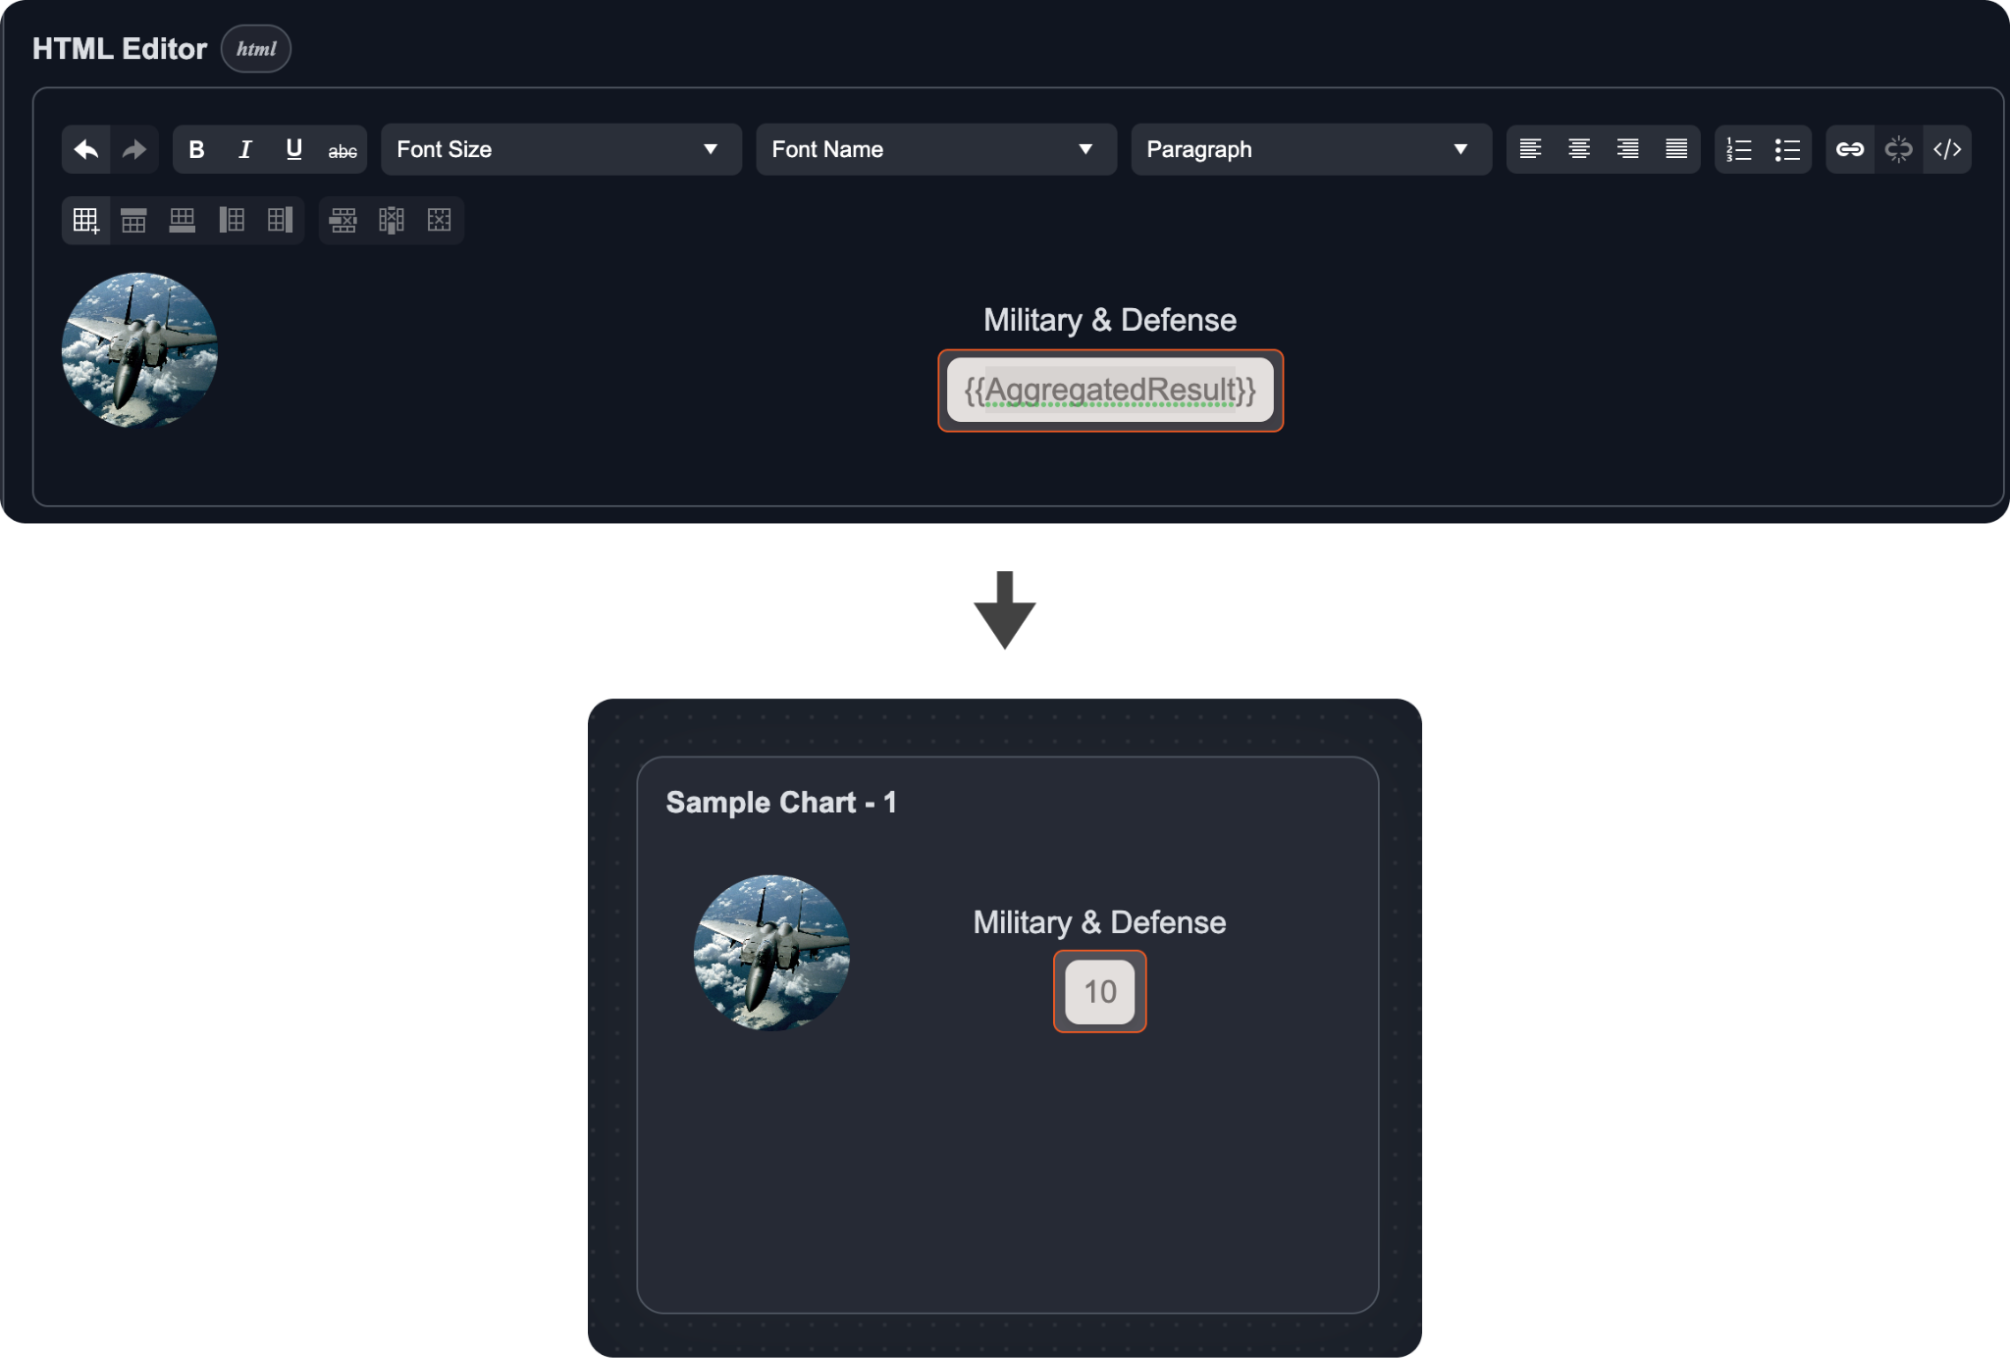Image resolution: width=2010 pixels, height=1358 pixels.
Task: Delete entire table icon
Action: click(x=439, y=220)
